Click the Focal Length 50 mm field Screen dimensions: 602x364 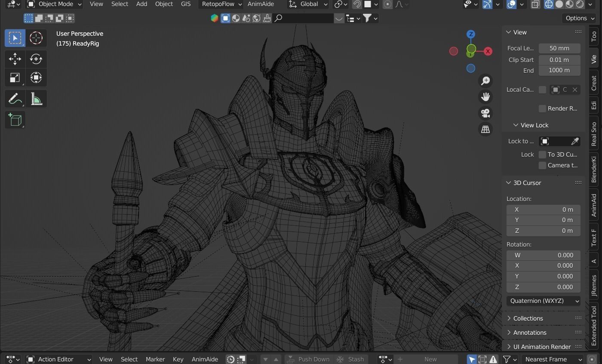[x=559, y=48]
